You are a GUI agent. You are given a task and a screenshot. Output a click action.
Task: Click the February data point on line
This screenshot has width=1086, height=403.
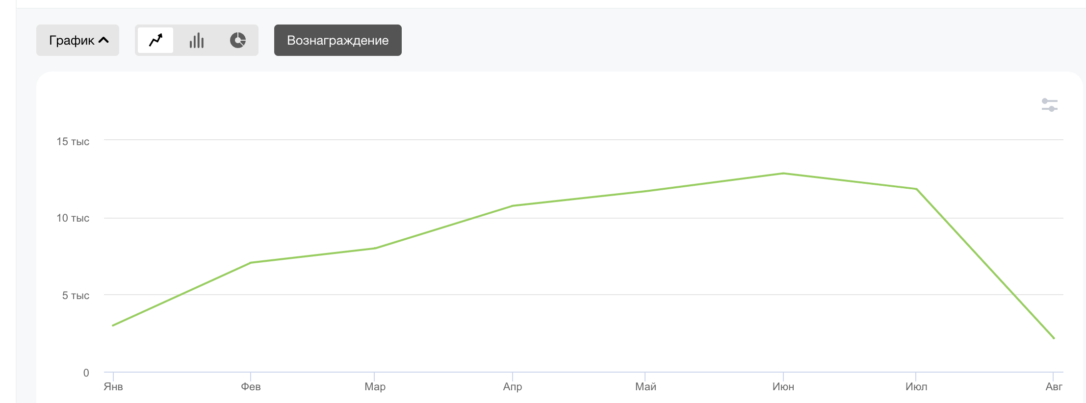251,262
